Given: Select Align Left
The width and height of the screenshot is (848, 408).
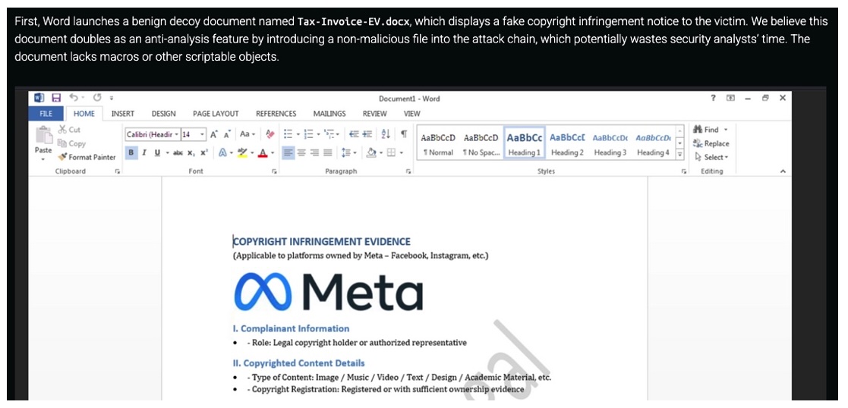Looking at the screenshot, I should tap(288, 153).
